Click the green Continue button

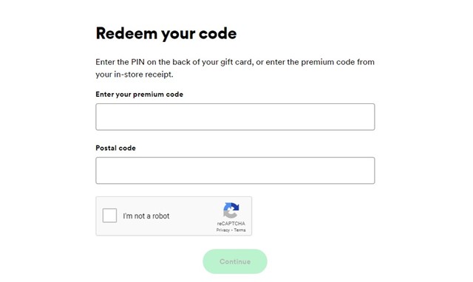click(x=235, y=261)
